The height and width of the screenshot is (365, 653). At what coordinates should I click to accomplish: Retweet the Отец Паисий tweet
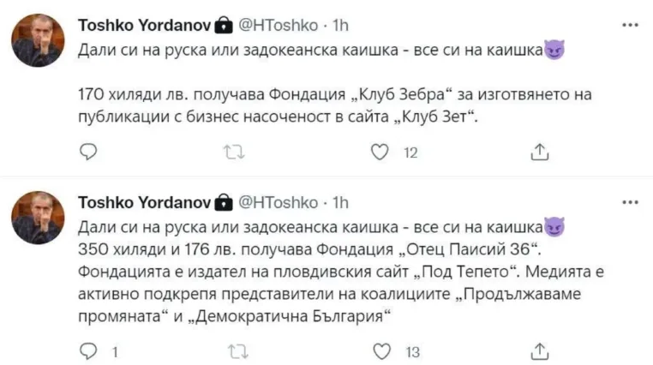(x=232, y=350)
